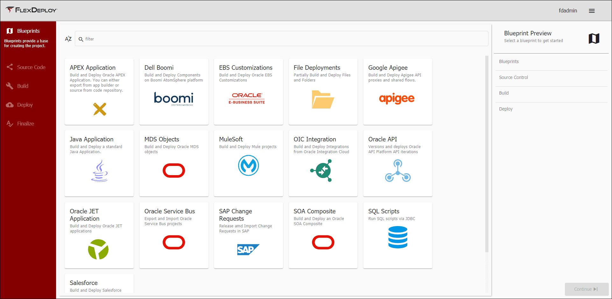Open the hamburger menu next to fdadmin
This screenshot has width=612, height=299.
point(592,11)
